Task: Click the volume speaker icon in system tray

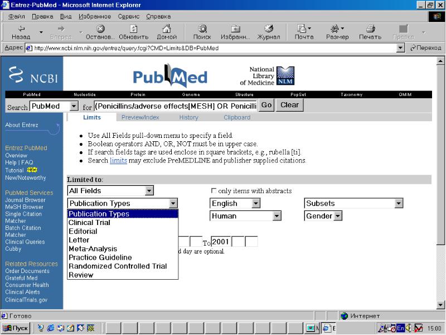Action: click(x=409, y=328)
